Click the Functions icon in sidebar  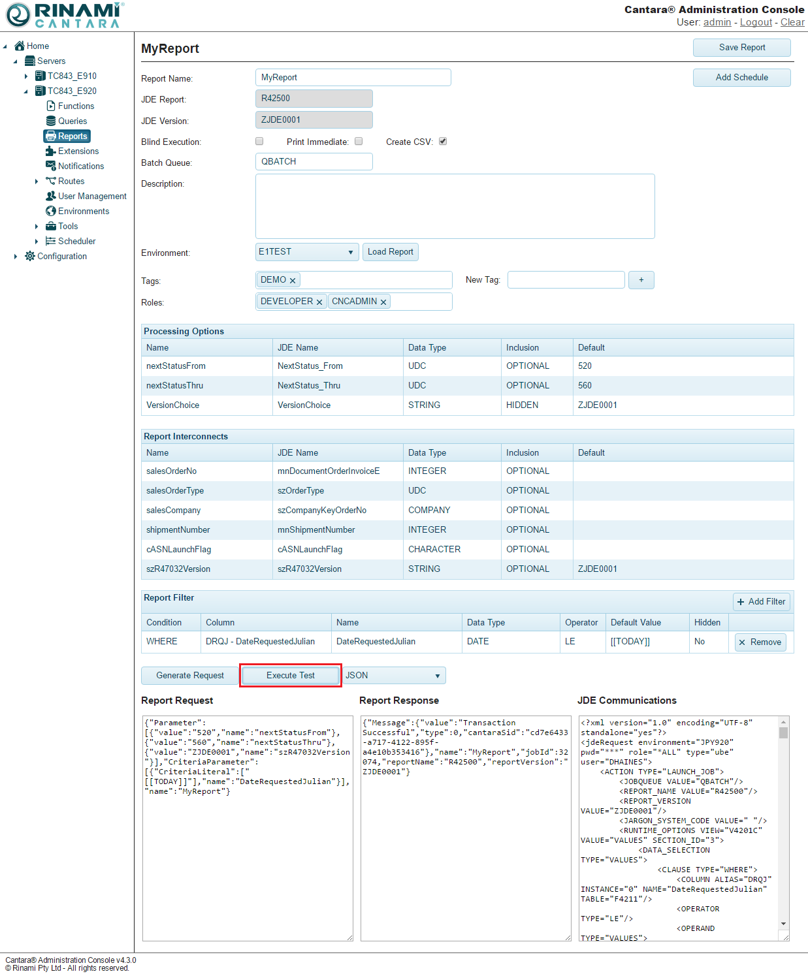(x=51, y=106)
